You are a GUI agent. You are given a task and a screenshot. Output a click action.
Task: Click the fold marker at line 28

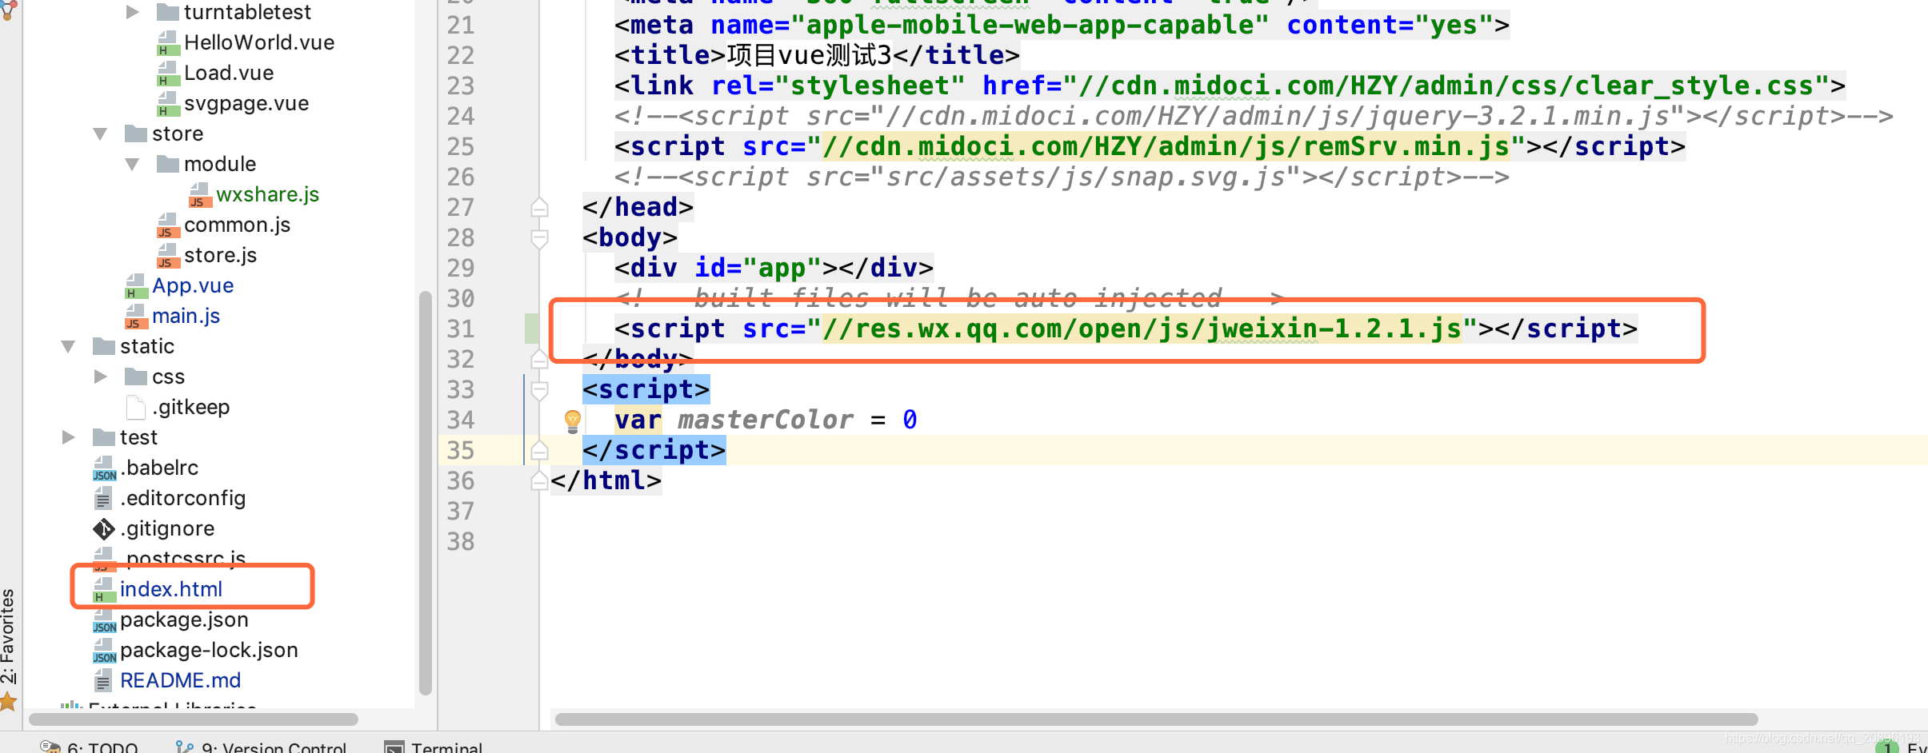[540, 238]
